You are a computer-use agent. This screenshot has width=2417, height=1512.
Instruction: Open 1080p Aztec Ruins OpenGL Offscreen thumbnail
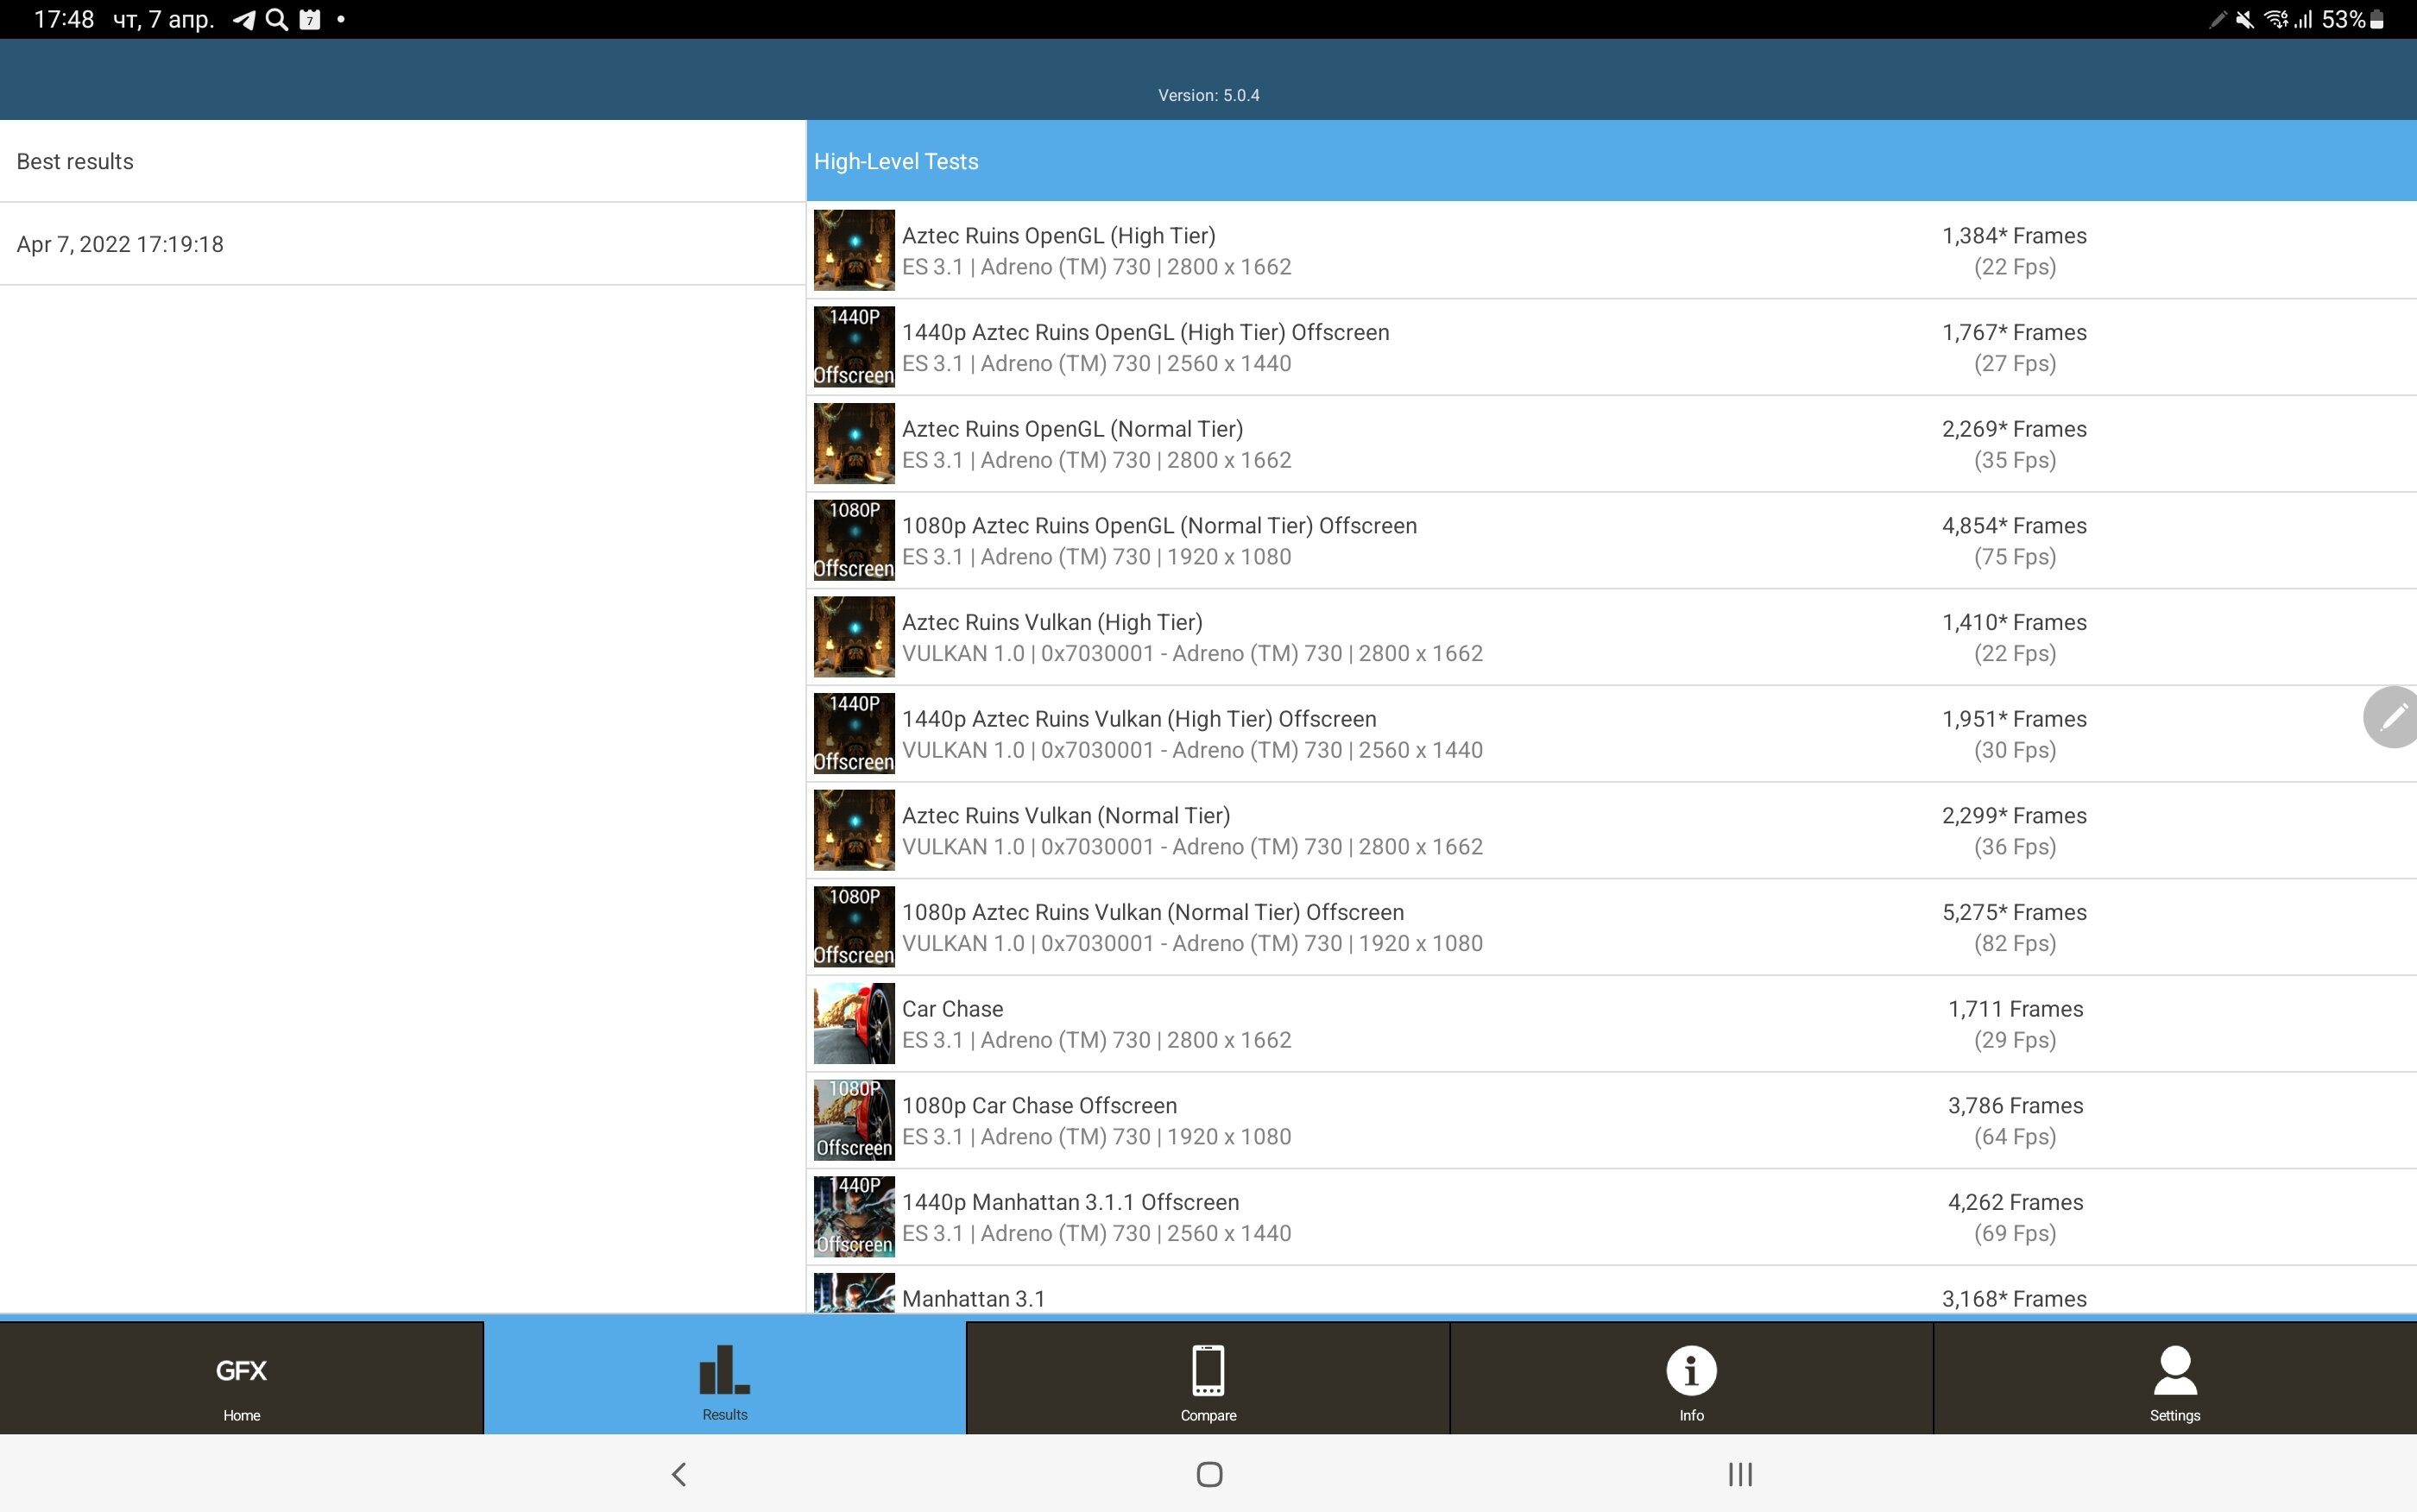pos(854,540)
